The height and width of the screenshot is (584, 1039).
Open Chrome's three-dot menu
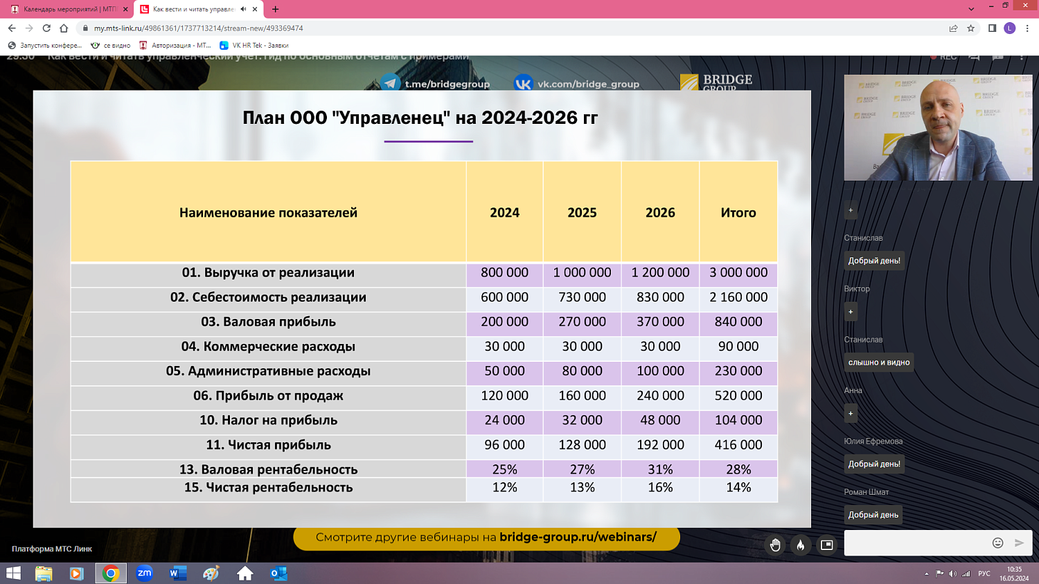(1027, 29)
